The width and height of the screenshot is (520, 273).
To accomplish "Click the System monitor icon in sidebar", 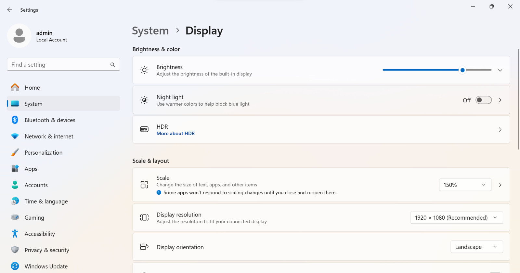I will click(x=15, y=104).
